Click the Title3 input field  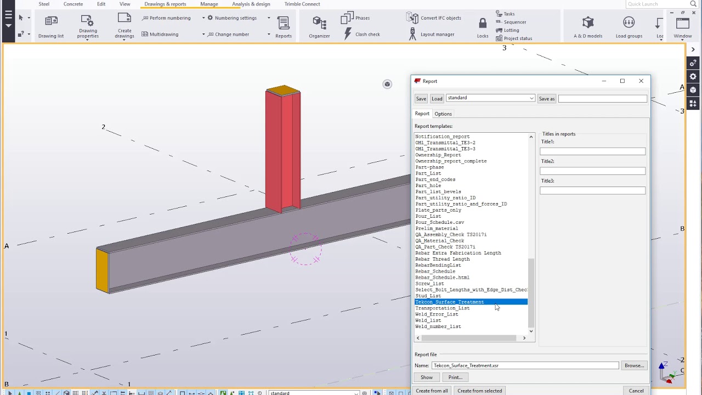pos(592,190)
